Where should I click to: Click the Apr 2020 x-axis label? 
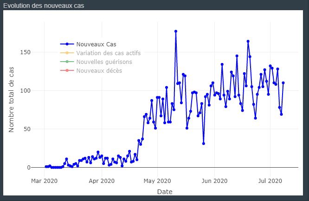coord(102,181)
